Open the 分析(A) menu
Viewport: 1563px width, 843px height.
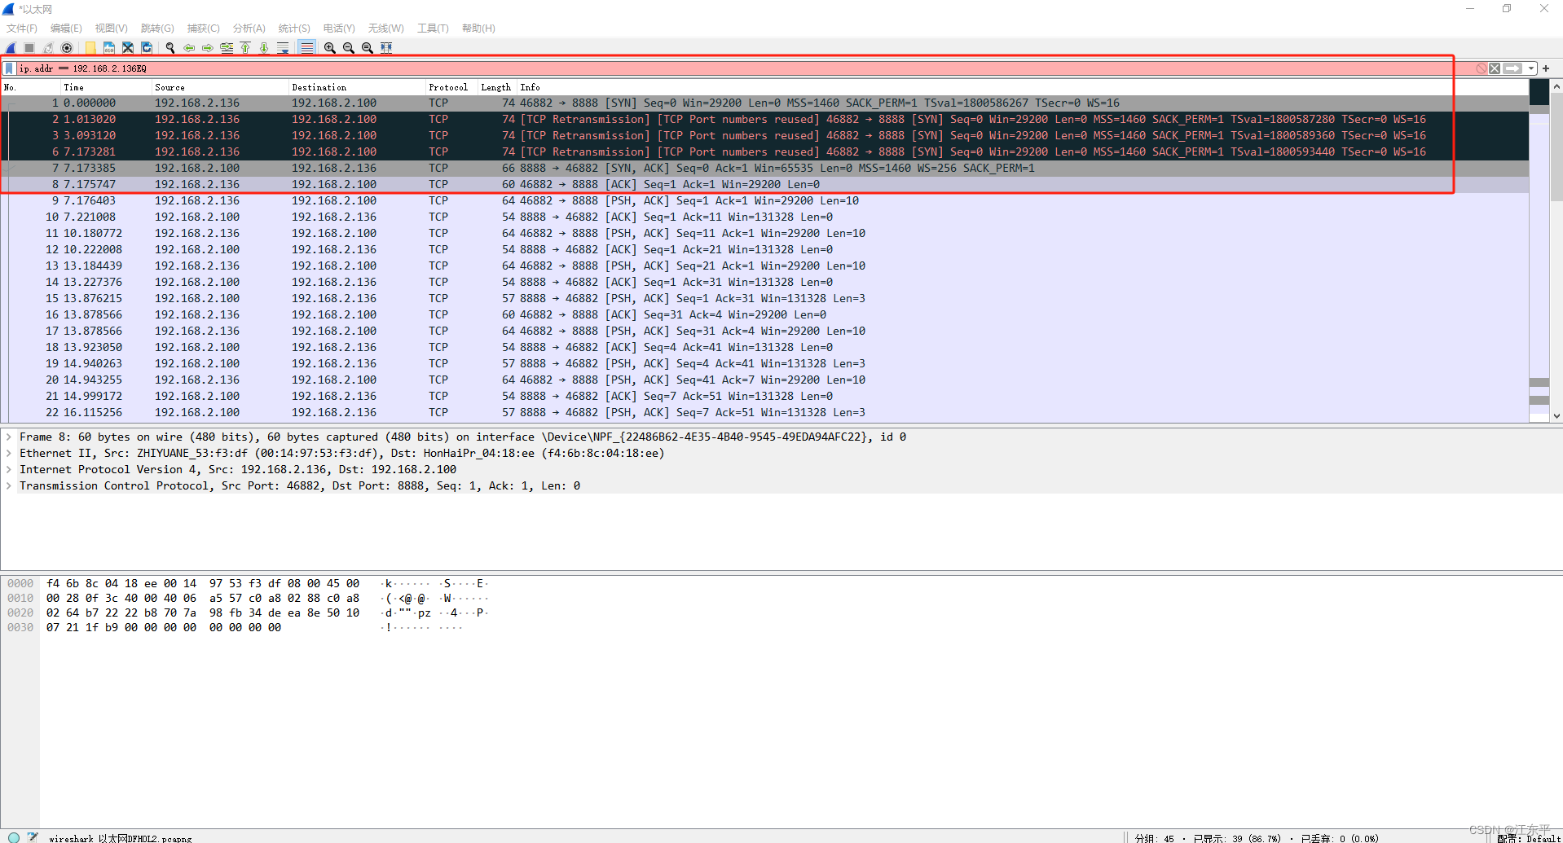pyautogui.click(x=249, y=28)
